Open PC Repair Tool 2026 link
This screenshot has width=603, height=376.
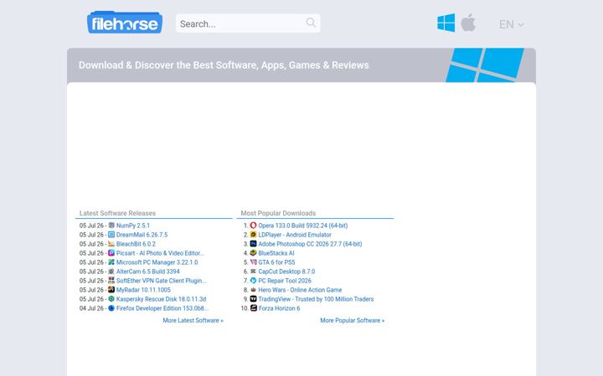pyautogui.click(x=285, y=281)
